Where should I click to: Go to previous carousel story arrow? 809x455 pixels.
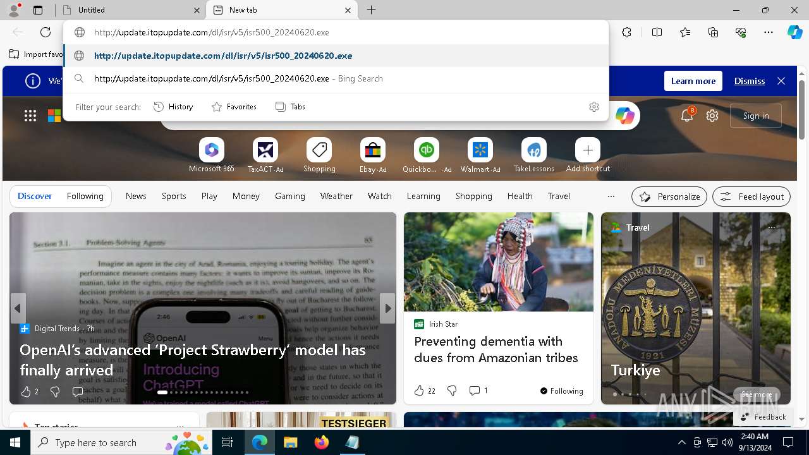click(18, 308)
